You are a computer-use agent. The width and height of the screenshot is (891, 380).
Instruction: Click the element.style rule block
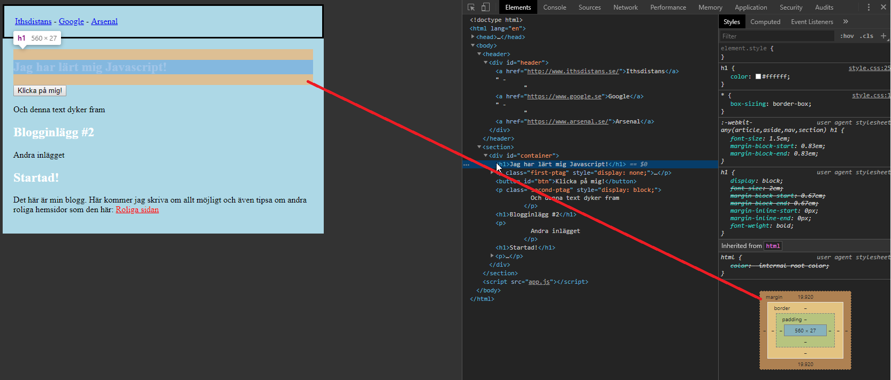tap(805, 52)
